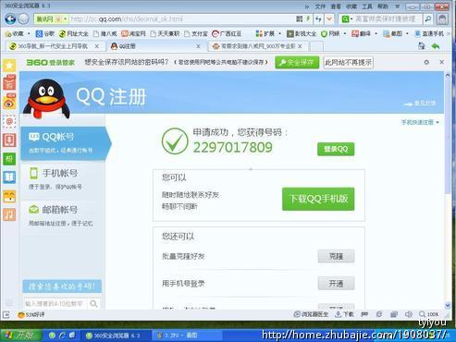
Task: Click the person avatar icon at top right
Action: (x=442, y=19)
